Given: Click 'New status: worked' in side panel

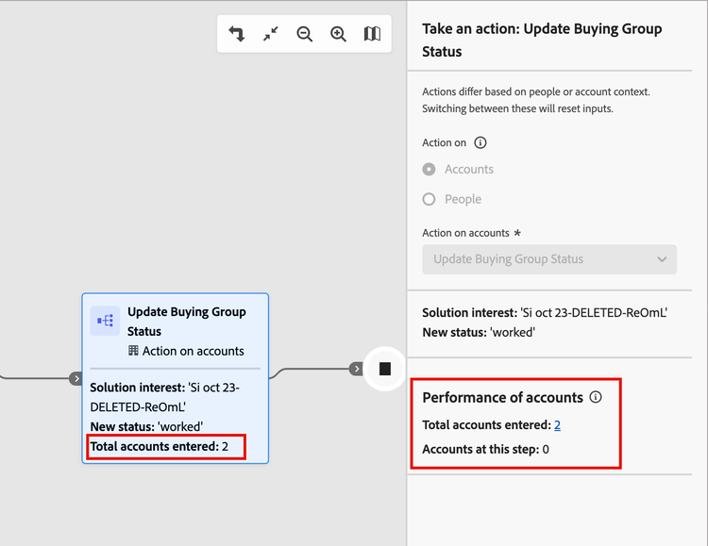Looking at the screenshot, I should 479,333.
